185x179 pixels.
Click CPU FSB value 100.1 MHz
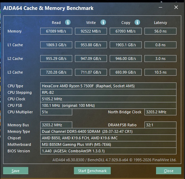pos(108,105)
